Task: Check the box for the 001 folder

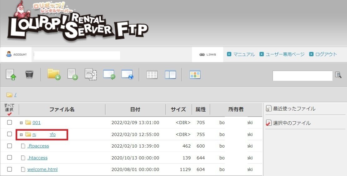Action: [9, 122]
